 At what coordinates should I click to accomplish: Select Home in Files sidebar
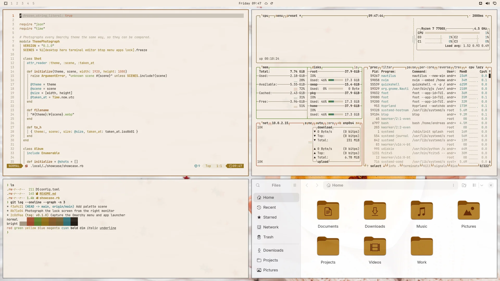[x=276, y=197]
